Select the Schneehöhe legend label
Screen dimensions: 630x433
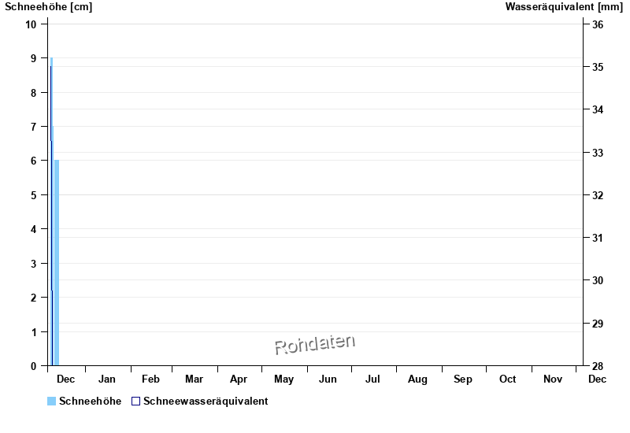point(90,402)
